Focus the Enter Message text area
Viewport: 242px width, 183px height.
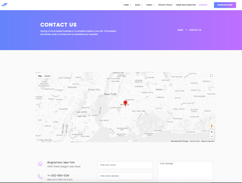point(185,172)
